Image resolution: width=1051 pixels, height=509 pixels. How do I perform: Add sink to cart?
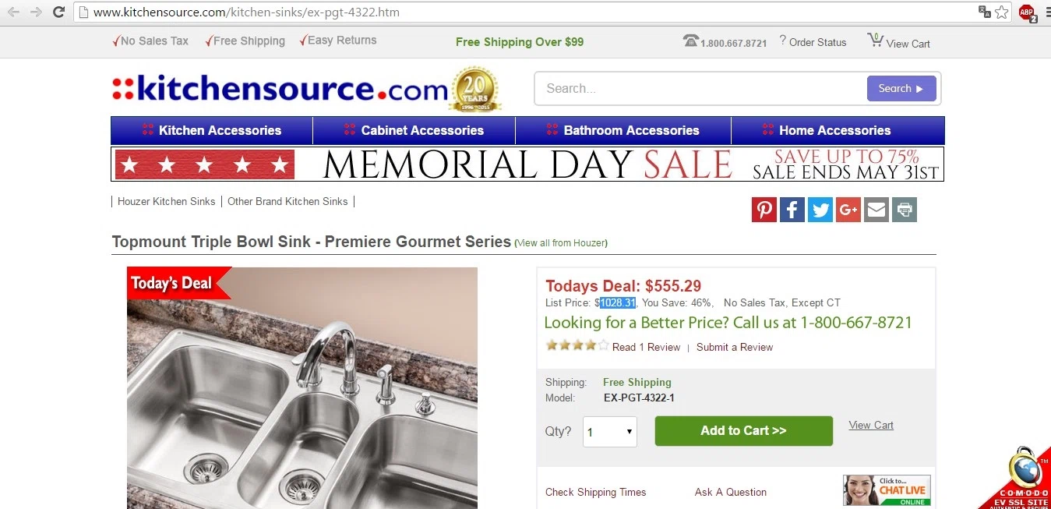743,430
